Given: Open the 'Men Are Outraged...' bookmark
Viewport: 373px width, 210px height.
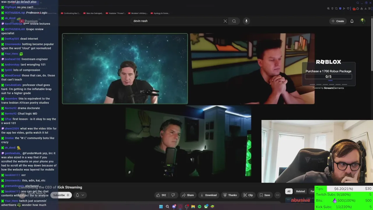Looking at the screenshot, I should (93, 13).
